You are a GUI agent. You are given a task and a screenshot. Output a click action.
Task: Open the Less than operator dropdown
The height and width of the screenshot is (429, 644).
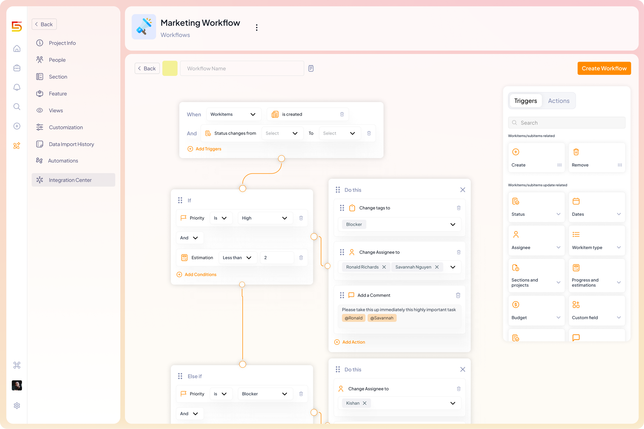click(x=238, y=258)
